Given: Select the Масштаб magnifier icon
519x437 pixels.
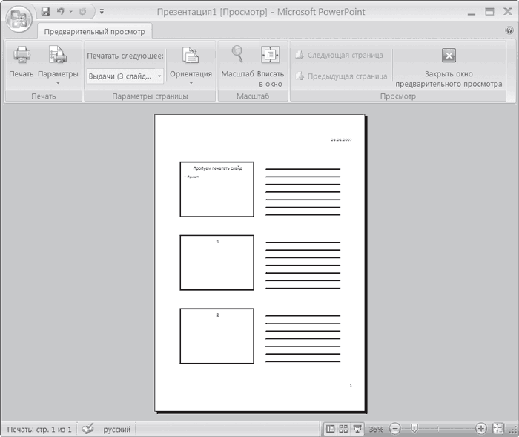Looking at the screenshot, I should [237, 54].
